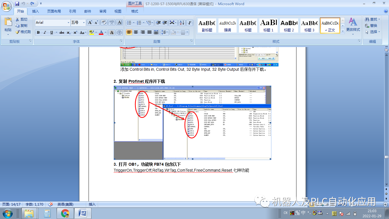Shrink the font size
Image resolution: width=389 pixels, height=219 pixels.
(x=96, y=23)
